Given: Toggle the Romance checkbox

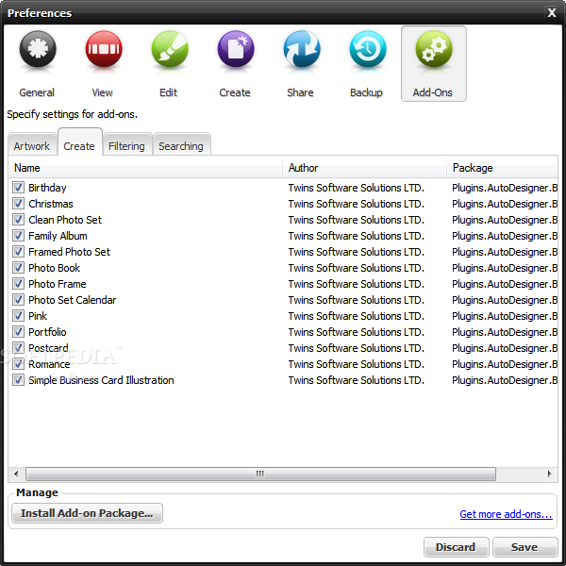Looking at the screenshot, I should point(18,364).
